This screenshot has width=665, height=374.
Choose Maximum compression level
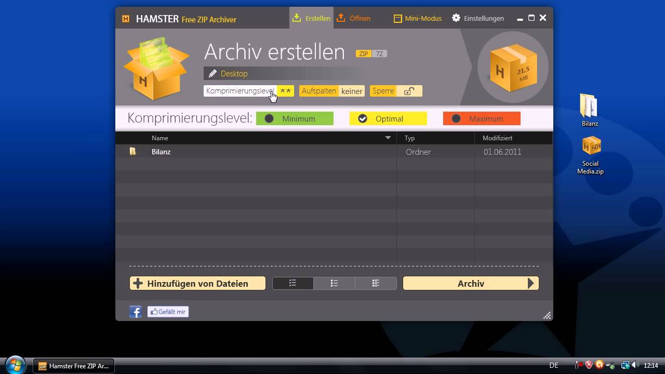[x=482, y=118]
